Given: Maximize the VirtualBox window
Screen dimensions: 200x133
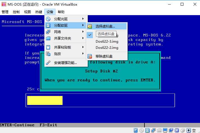Looking at the screenshot, I should [182, 4].
